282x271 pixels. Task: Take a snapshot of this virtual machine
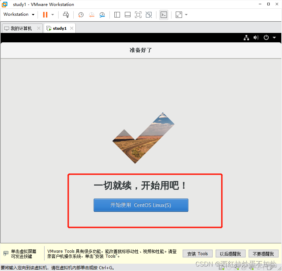(81, 15)
